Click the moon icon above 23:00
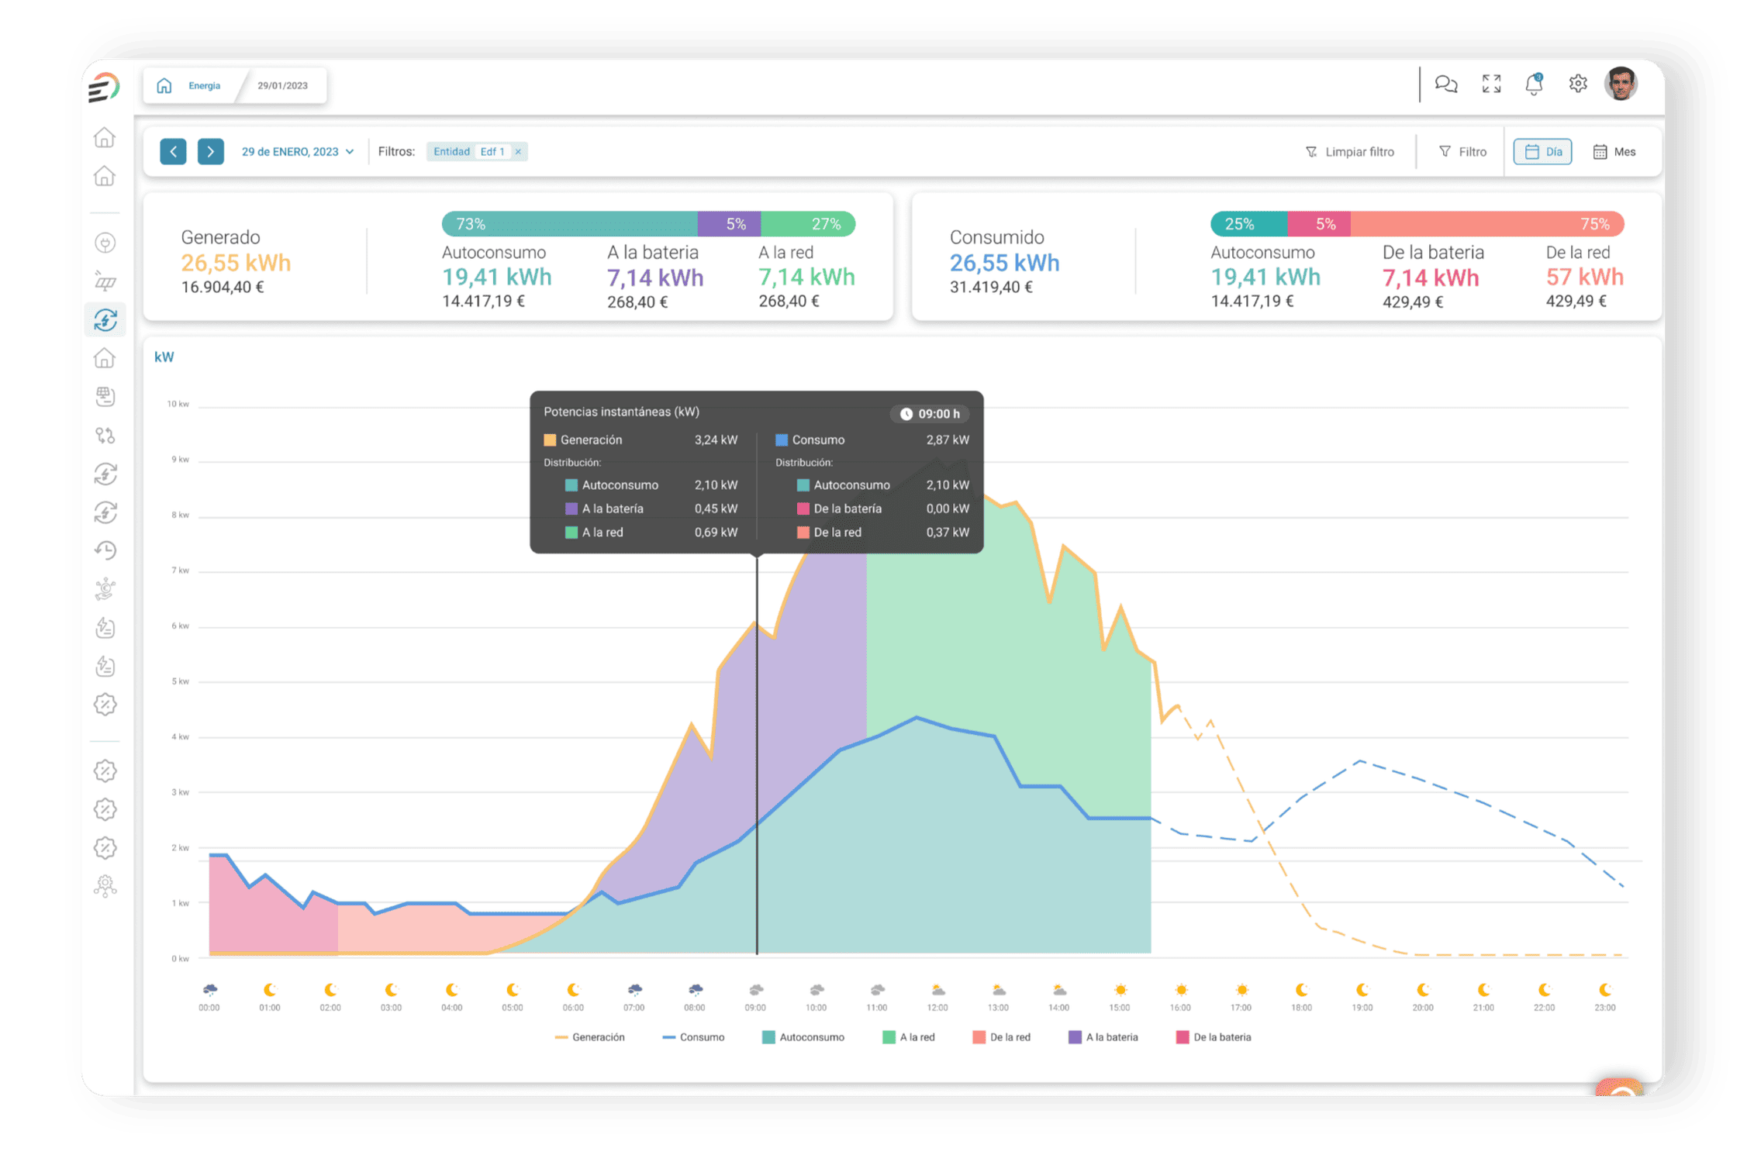The width and height of the screenshot is (1747, 1155). click(1605, 990)
